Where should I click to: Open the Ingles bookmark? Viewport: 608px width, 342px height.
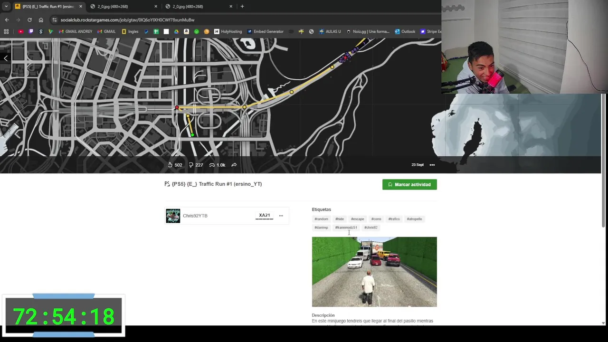130,31
